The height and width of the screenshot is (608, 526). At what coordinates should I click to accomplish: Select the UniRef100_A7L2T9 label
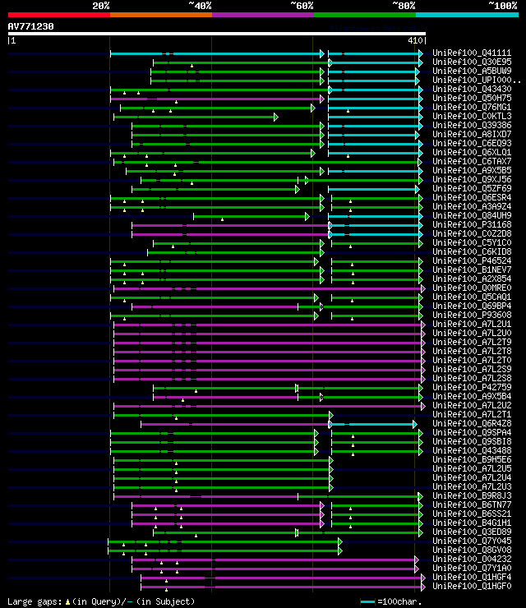[x=472, y=342]
